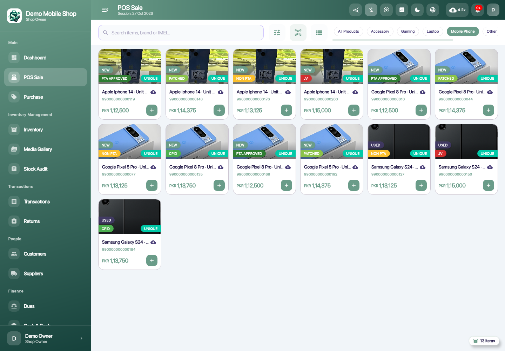Click the search items, brand or IMEI field

[181, 33]
